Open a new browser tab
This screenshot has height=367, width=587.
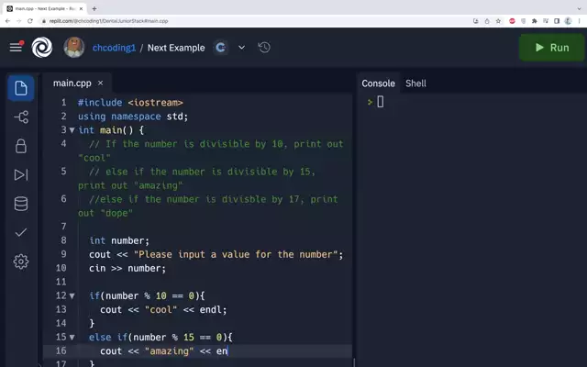tap(94, 8)
